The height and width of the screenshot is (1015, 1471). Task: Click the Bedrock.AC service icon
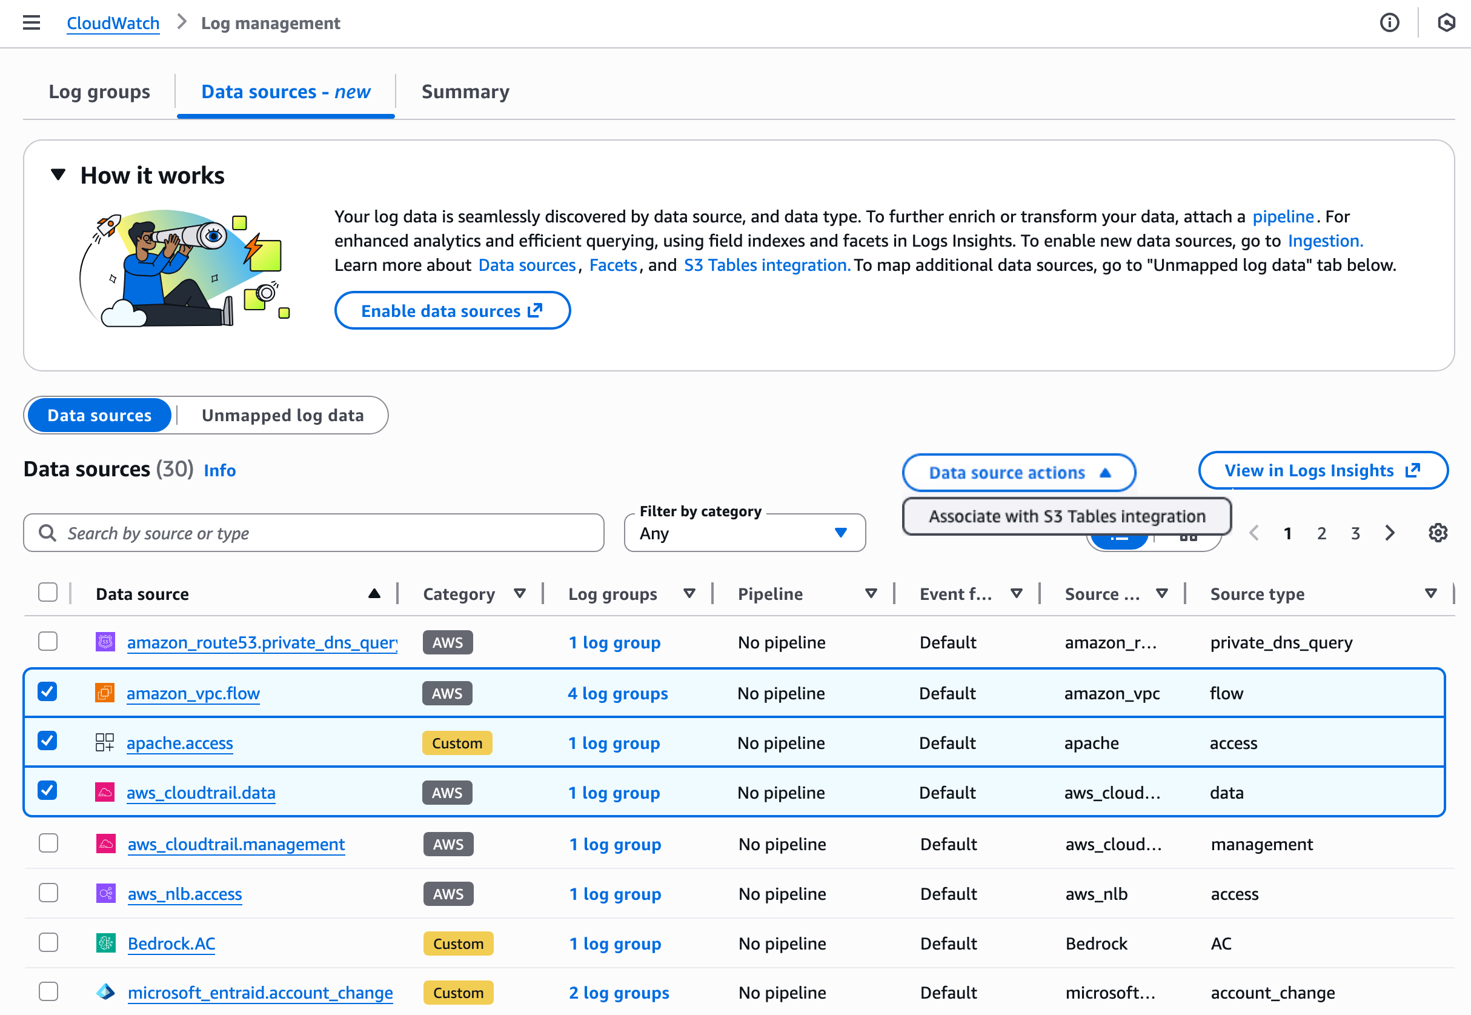tap(105, 943)
